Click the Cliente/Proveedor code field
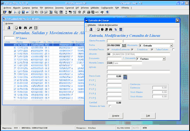 pyautogui.click(x=115, y=41)
